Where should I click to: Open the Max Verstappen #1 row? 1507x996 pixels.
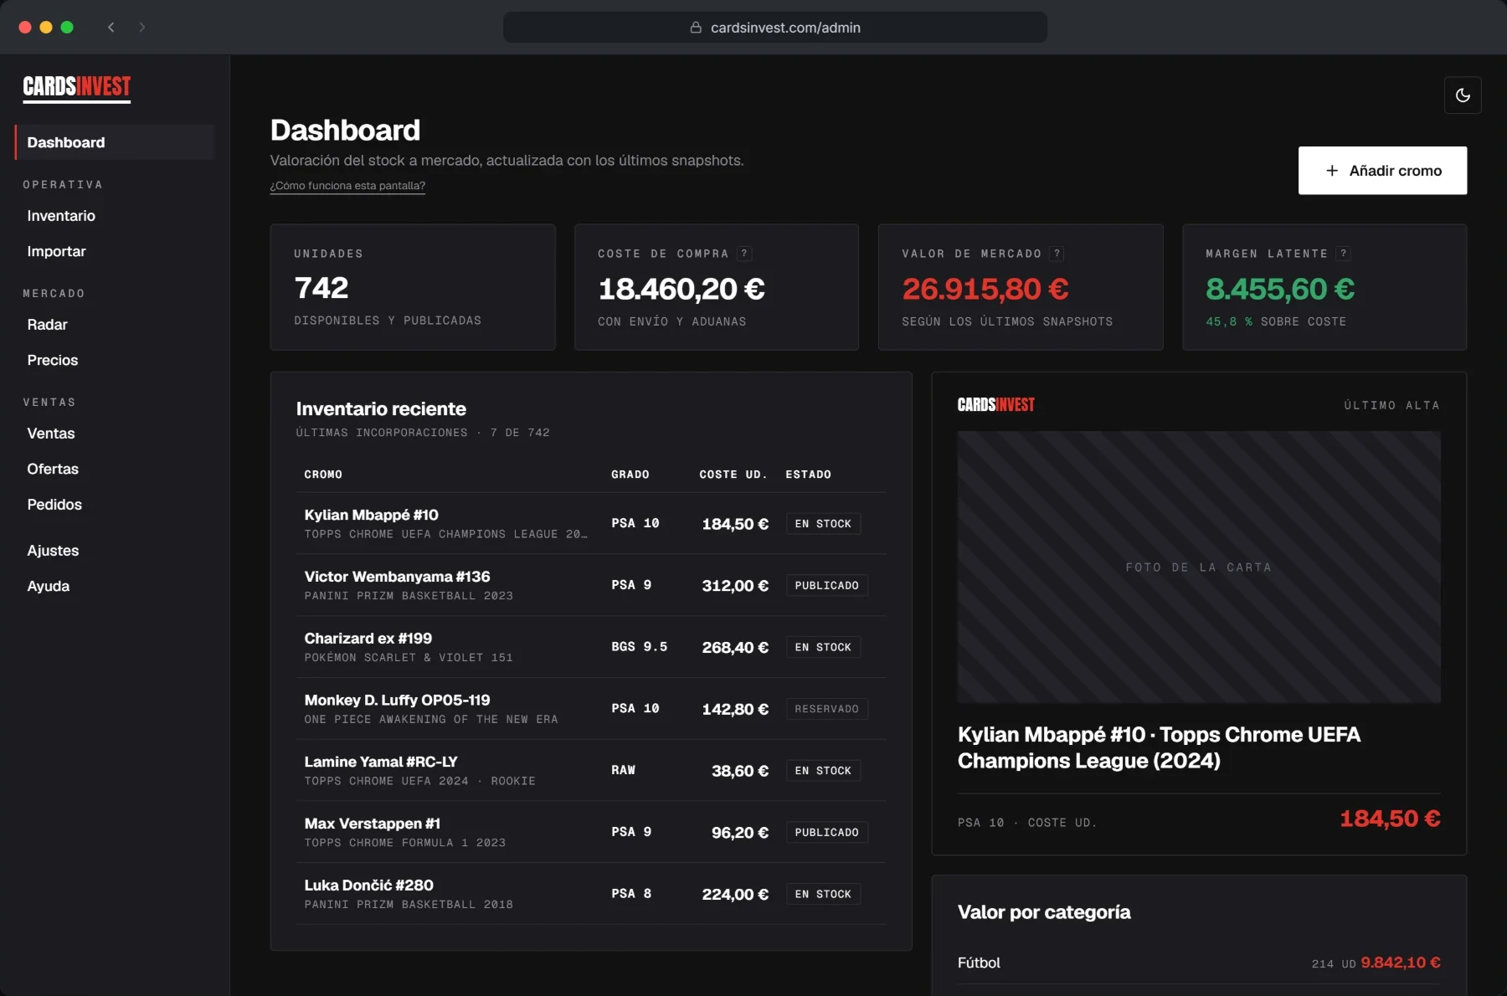591,833
